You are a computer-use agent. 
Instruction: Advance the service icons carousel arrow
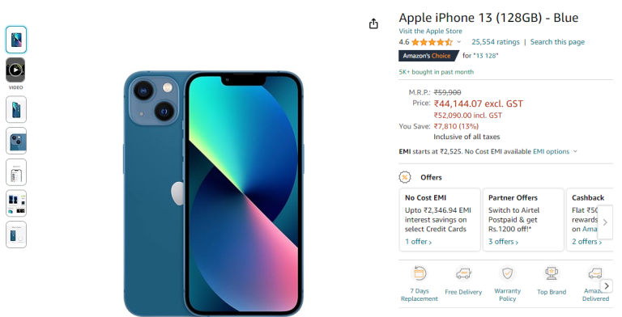[x=607, y=285]
